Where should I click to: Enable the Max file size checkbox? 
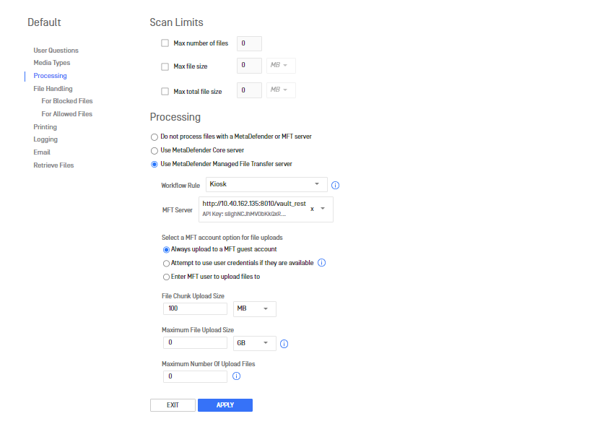(x=165, y=67)
